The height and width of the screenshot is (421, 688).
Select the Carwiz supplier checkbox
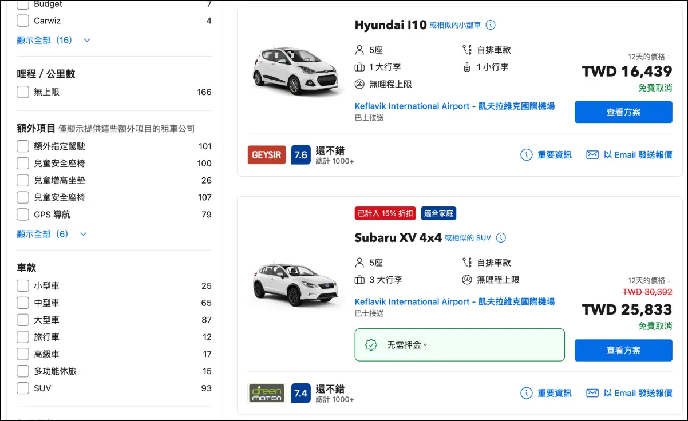pyautogui.click(x=23, y=21)
